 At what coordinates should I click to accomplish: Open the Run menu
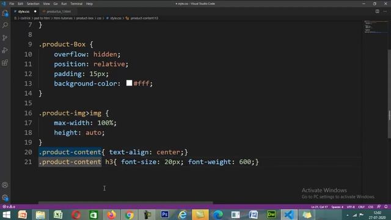pyautogui.click(x=64, y=4)
